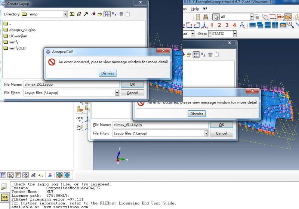Activate the context help arrow-question icon
This screenshot has height=209, width=299.
205,9
